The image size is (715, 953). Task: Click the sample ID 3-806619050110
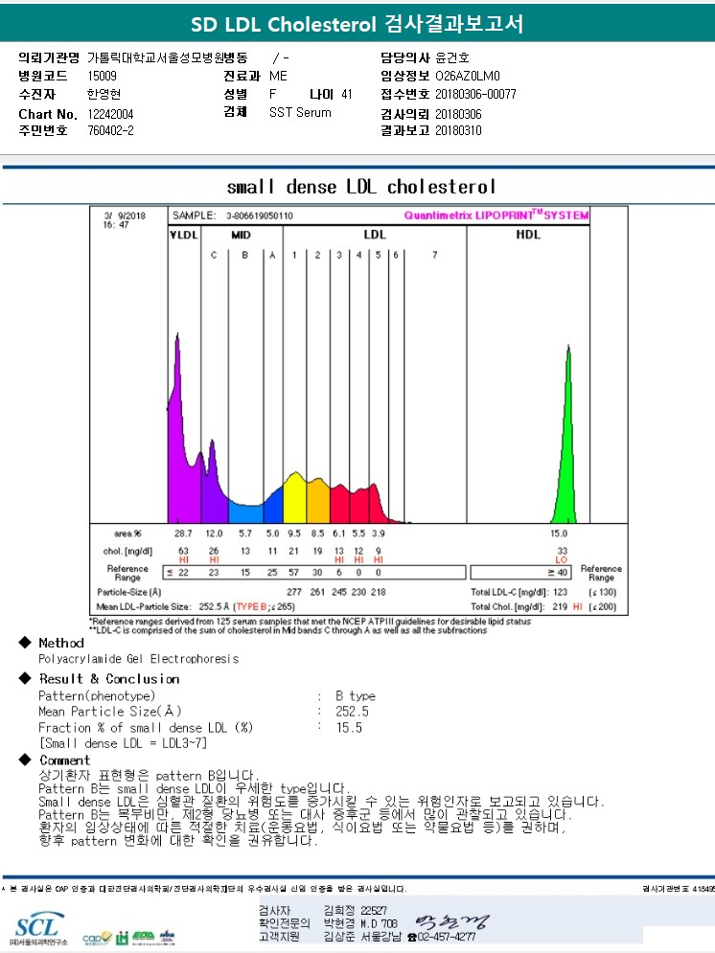(x=260, y=216)
